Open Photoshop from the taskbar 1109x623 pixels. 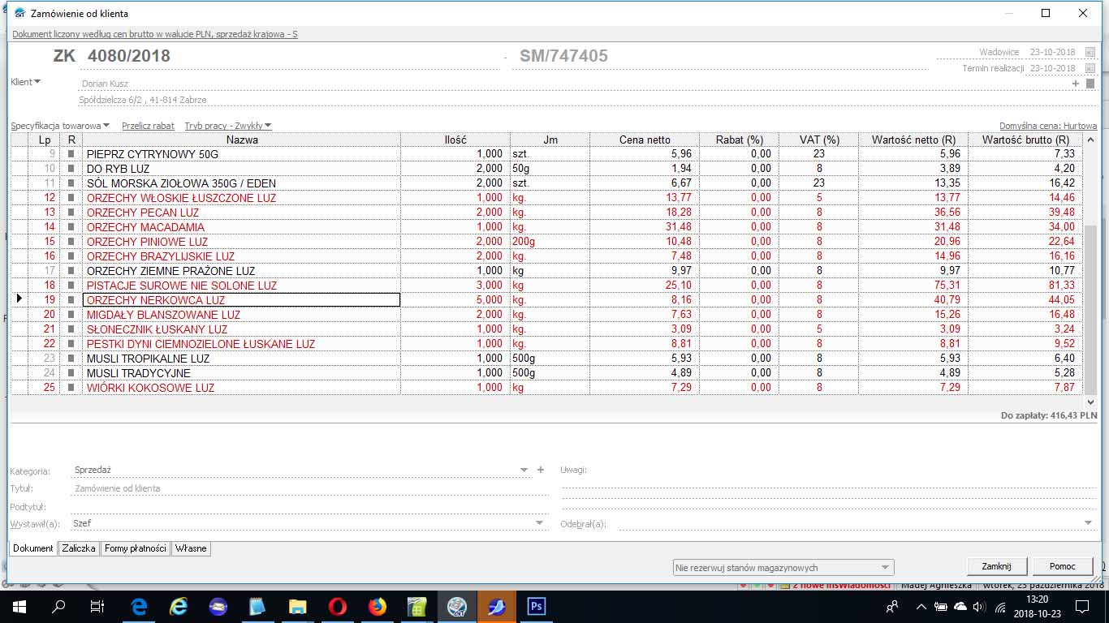[x=536, y=606]
